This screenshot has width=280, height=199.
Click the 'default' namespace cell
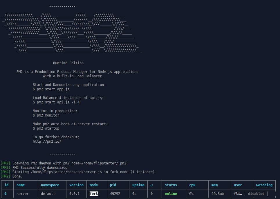click(x=48, y=194)
